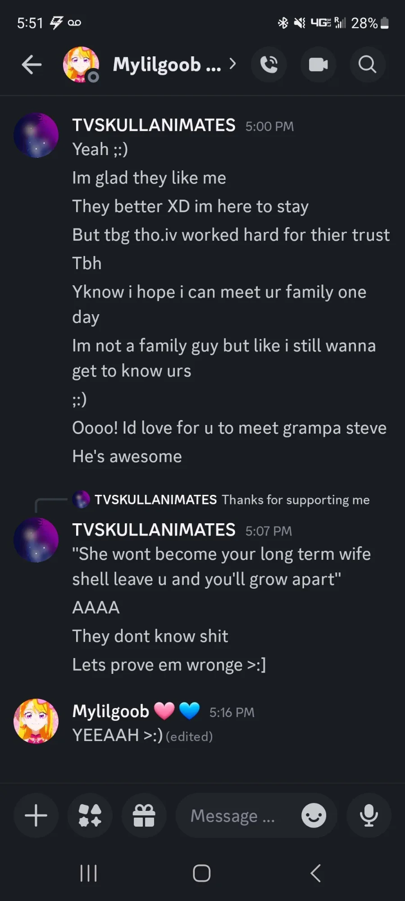Tap Mylilgoob's avatar beside YEEAAH message

[x=36, y=721]
